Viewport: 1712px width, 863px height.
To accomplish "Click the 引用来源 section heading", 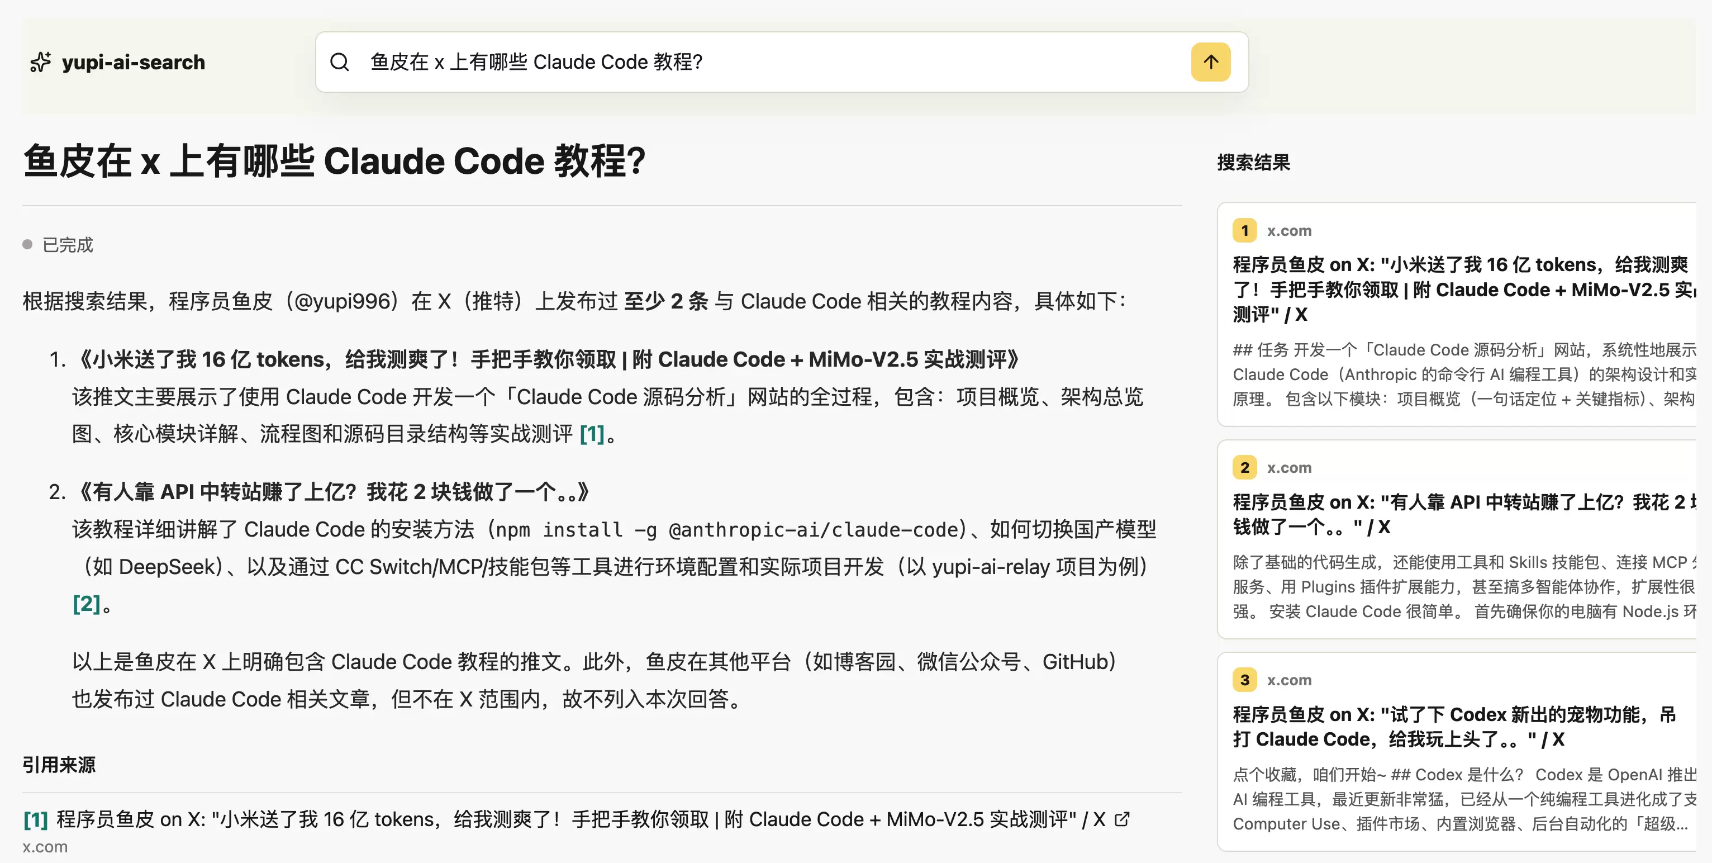I will 59,765.
